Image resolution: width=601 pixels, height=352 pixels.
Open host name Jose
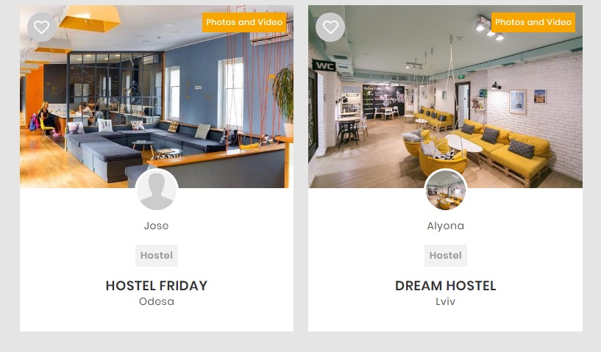click(157, 226)
